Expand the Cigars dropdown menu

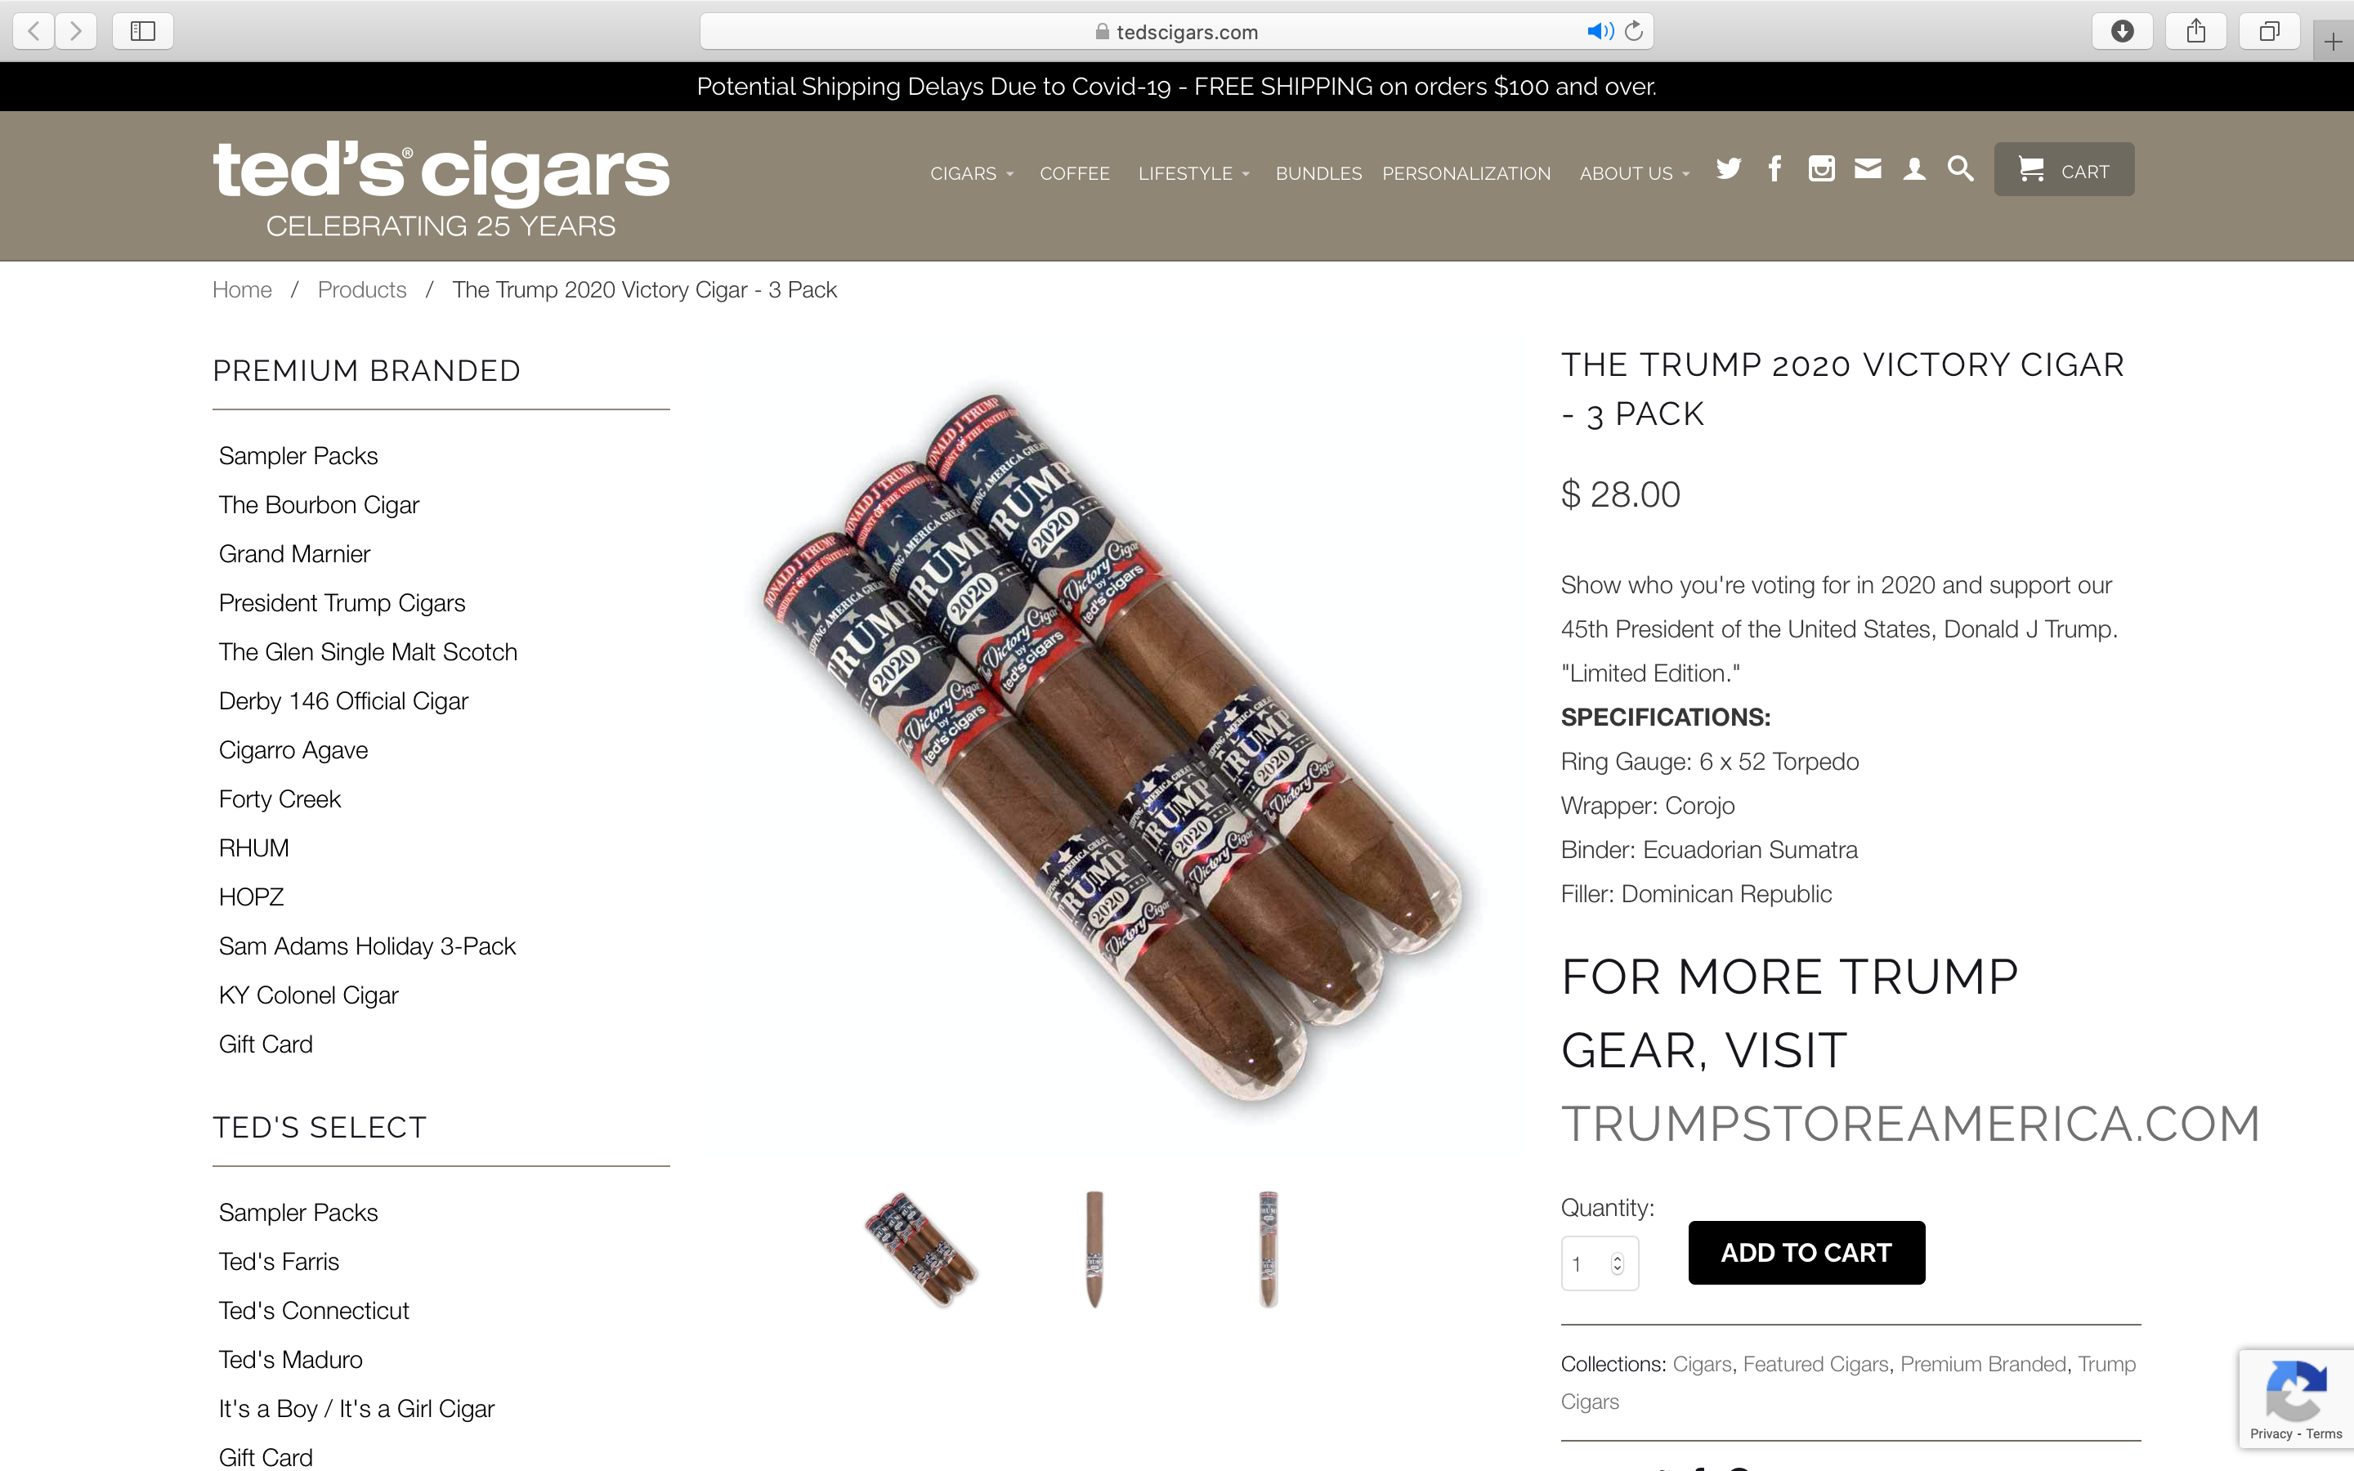[x=972, y=173]
